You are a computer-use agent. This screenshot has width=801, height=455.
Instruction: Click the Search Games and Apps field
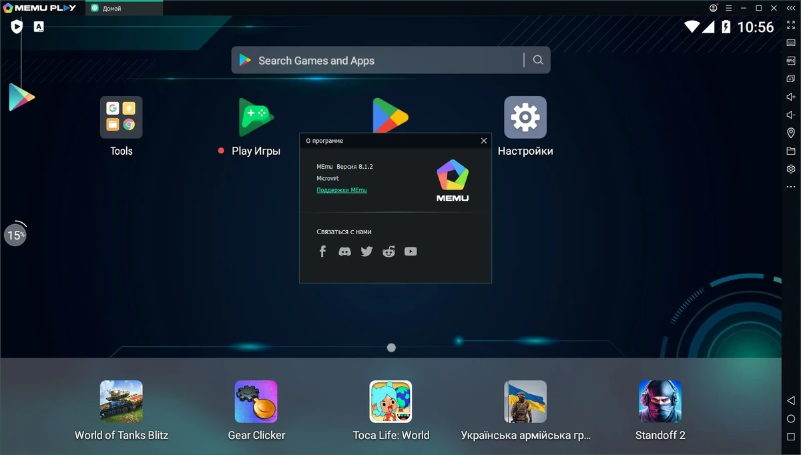390,60
